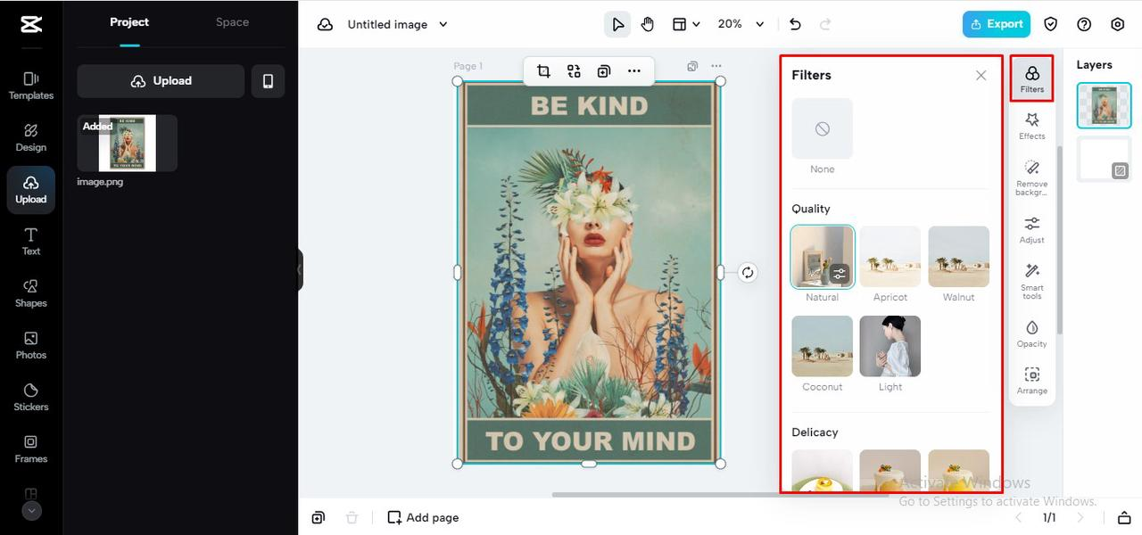Click the Add page button
This screenshot has width=1142, height=535.
422,517
